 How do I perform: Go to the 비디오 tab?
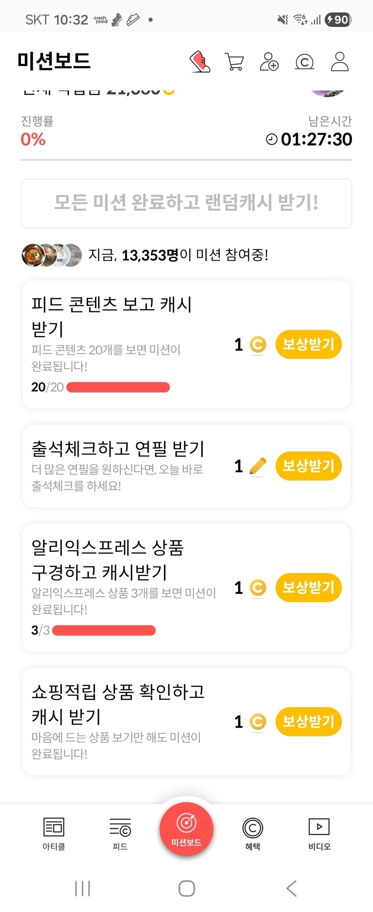[x=319, y=833]
